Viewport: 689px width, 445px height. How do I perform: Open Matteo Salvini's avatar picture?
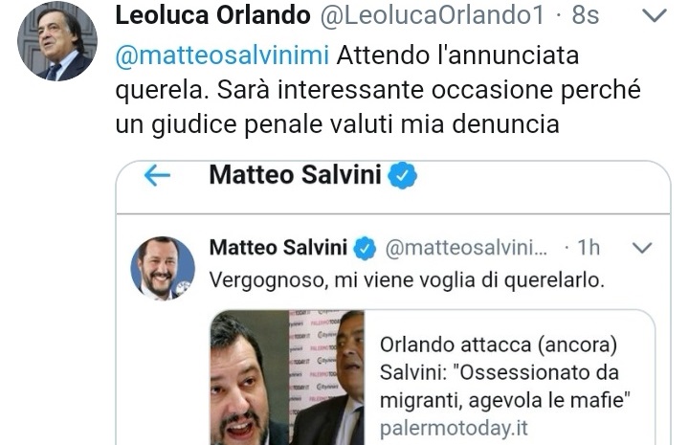click(163, 268)
